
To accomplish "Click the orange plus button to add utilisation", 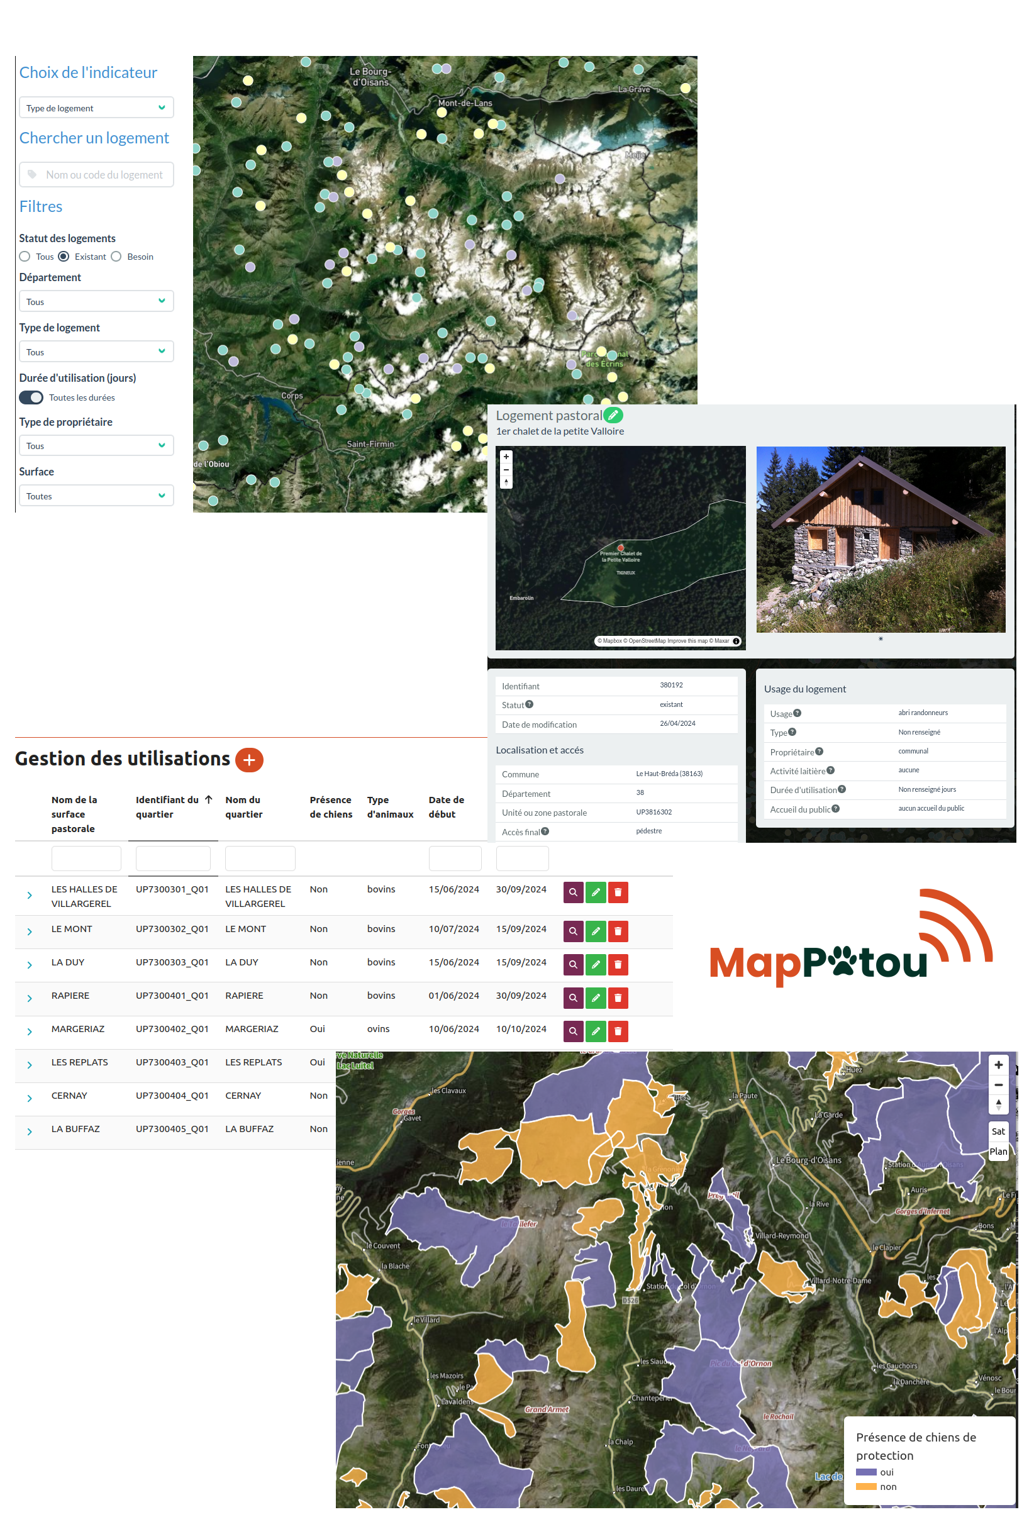I will tap(248, 760).
